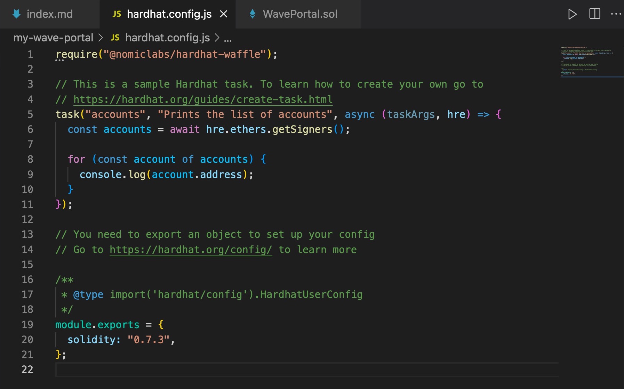Open my-wave-portal breadcrumb folder
This screenshot has height=389, width=624.
coord(53,38)
